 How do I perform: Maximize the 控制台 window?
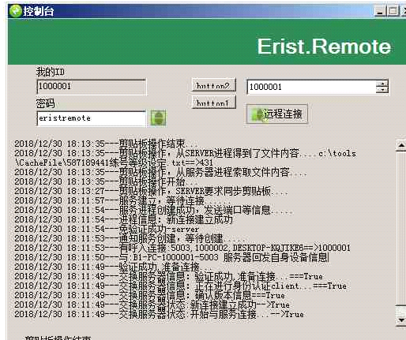(x=393, y=11)
